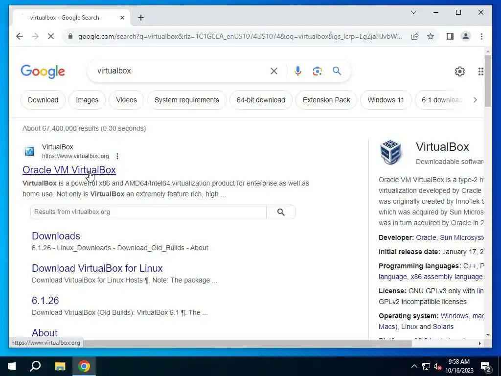Click the network tray icon

[426, 366]
